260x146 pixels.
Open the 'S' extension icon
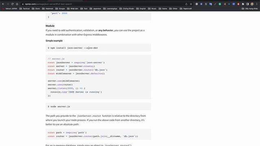(x=206, y=4)
